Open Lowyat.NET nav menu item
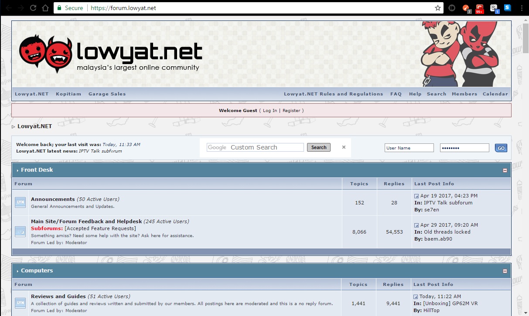Screen dimensions: 529x316 (x=32, y=94)
